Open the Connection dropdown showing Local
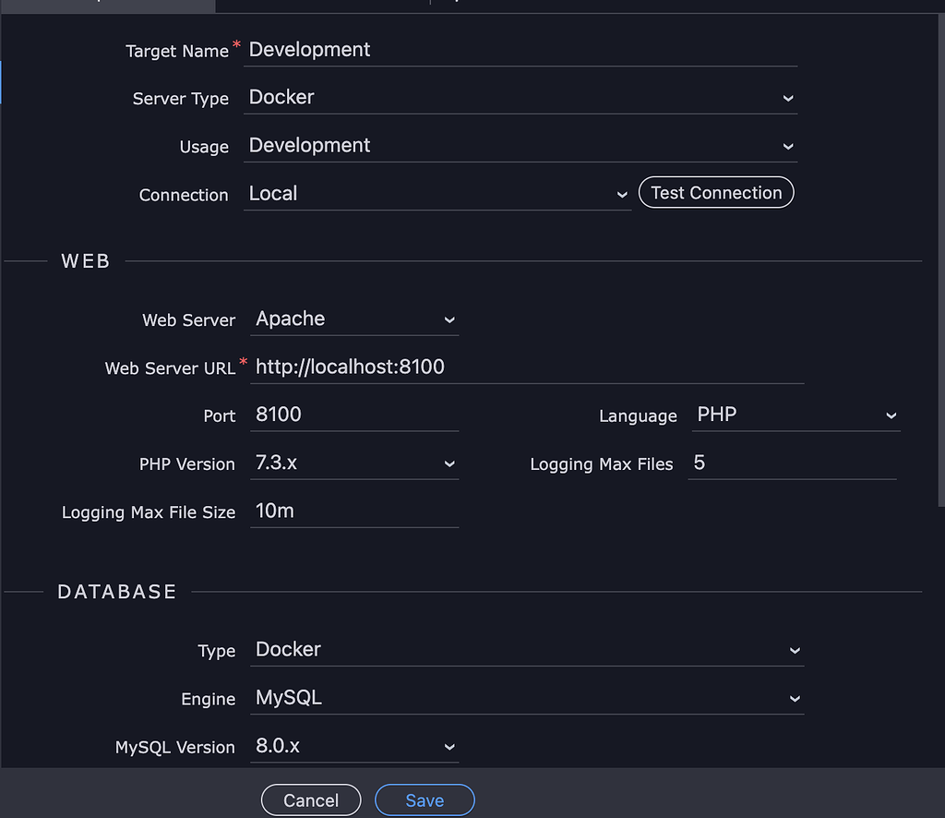The height and width of the screenshot is (818, 945). point(434,193)
